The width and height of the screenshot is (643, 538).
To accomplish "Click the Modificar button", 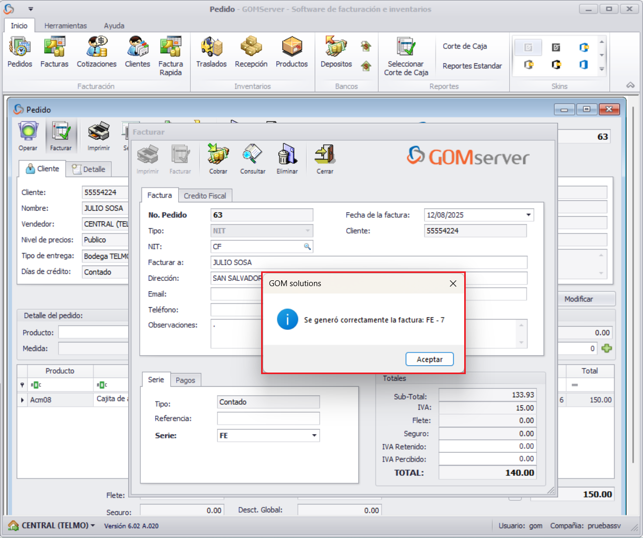I will pyautogui.click(x=579, y=299).
